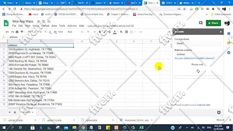Toggle bold formatting
The image size is (233, 131).
point(100,32)
